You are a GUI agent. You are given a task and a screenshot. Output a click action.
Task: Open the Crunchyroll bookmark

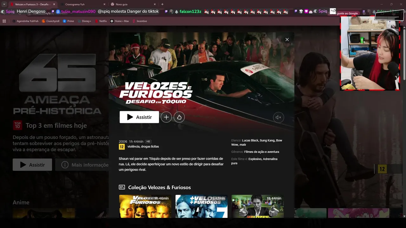50,21
